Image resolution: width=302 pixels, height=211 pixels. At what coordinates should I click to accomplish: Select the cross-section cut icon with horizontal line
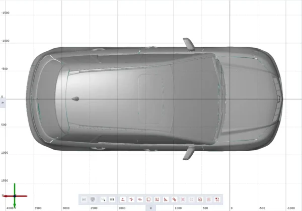pyautogui.click(x=131, y=199)
